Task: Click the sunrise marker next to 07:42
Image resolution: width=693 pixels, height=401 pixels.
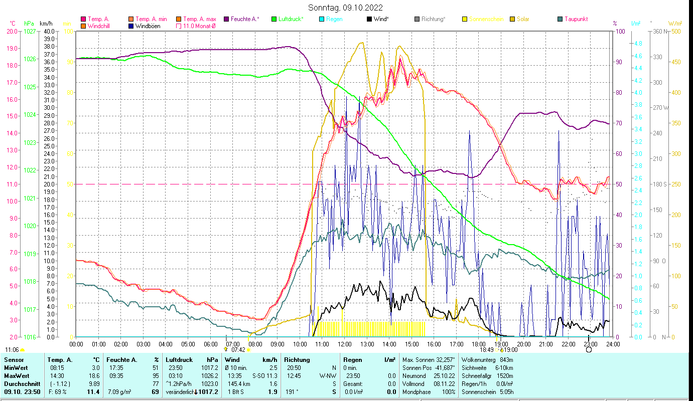Action: [248, 350]
